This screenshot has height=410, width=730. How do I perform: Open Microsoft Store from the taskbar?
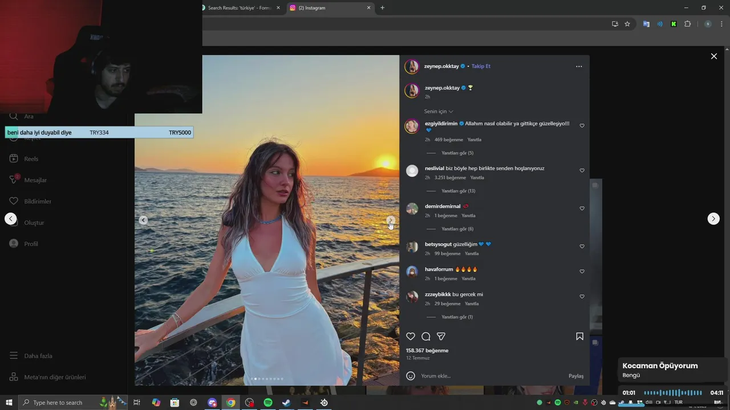pyautogui.click(x=175, y=403)
